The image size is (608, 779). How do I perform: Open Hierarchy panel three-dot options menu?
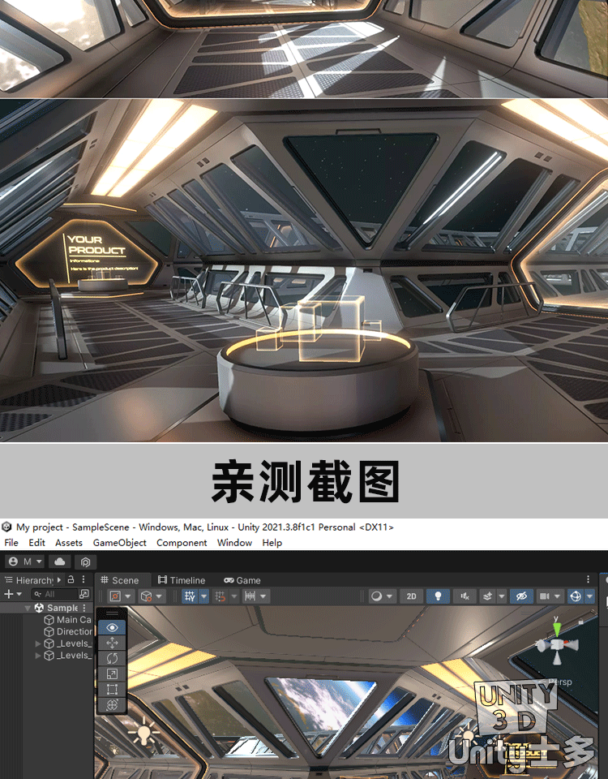click(x=83, y=579)
